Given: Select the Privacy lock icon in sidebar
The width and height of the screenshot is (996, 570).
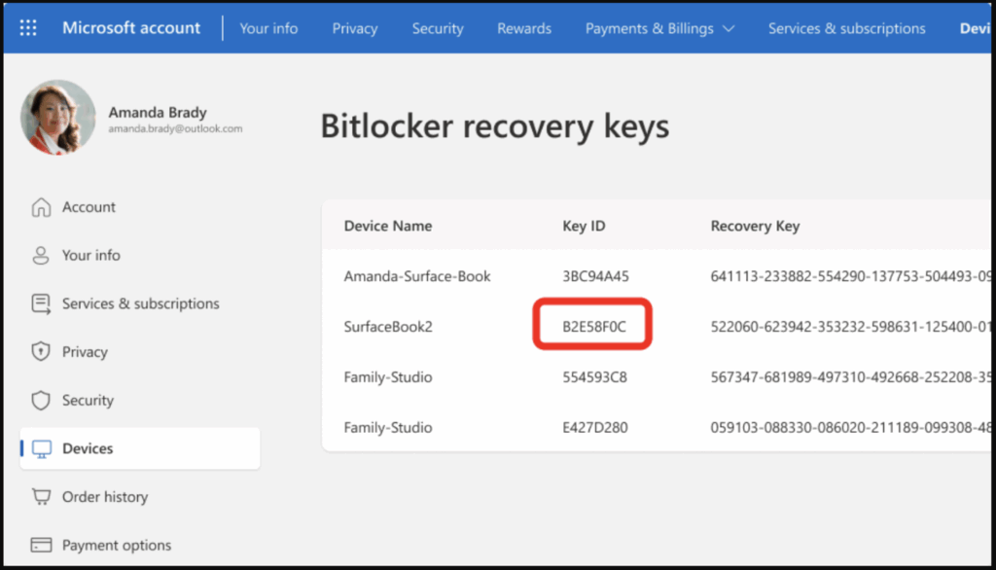Looking at the screenshot, I should (42, 351).
